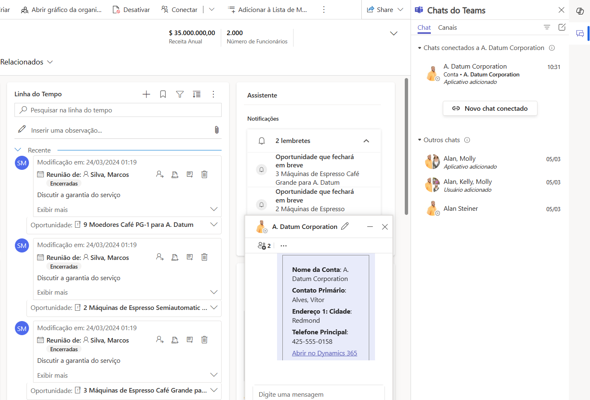Click Conectar command
The height and width of the screenshot is (400, 590).
pyautogui.click(x=179, y=10)
